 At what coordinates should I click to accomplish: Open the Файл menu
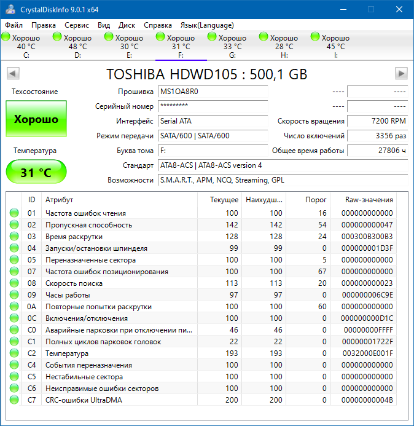point(14,25)
